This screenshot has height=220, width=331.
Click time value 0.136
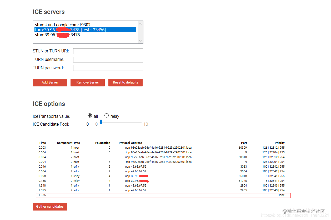tap(42, 181)
